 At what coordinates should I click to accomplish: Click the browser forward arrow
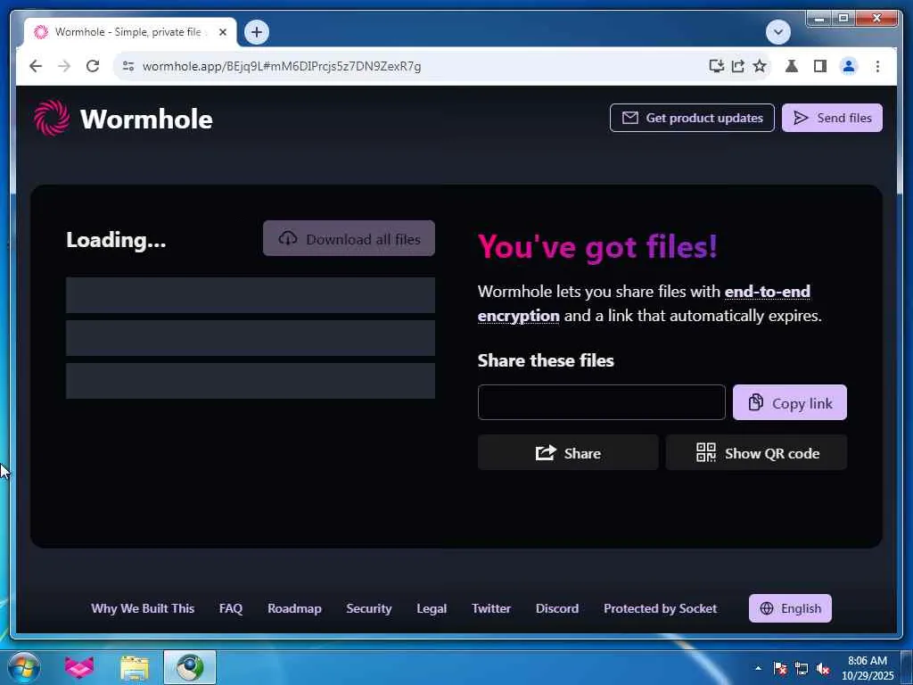(x=64, y=66)
